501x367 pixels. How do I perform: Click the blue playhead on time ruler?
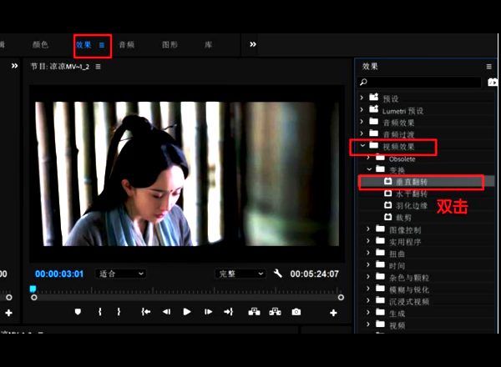33,289
